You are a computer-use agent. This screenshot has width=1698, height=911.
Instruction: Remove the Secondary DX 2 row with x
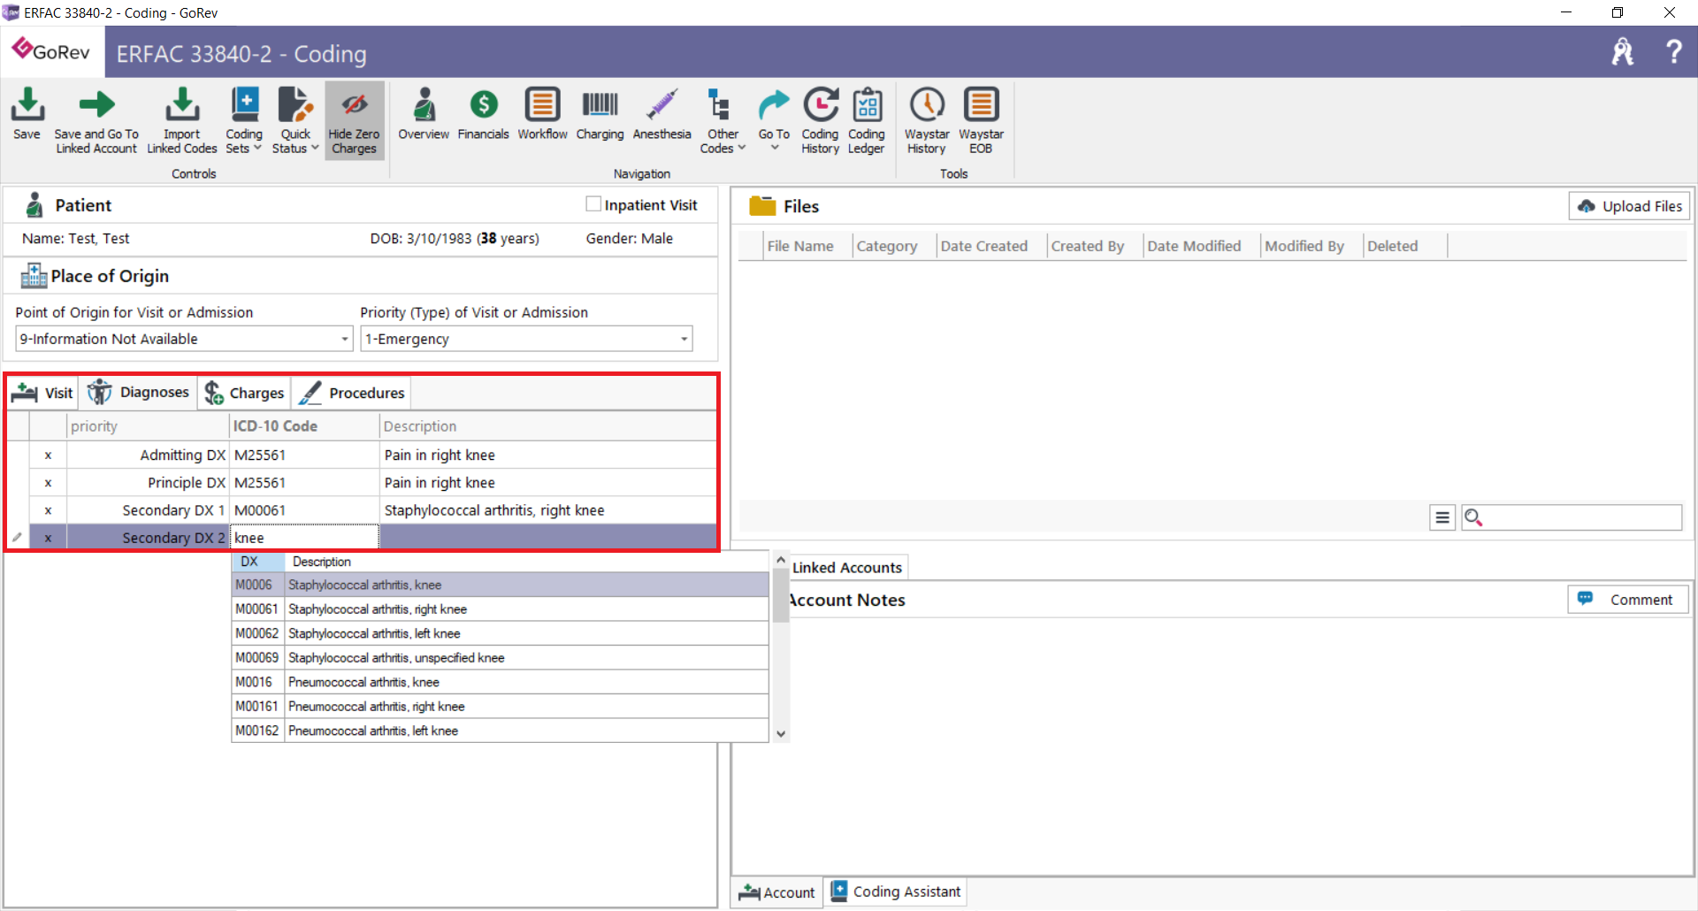48,538
